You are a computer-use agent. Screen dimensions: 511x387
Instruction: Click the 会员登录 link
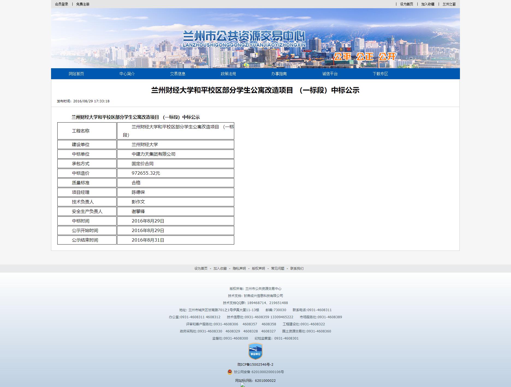coord(61,4)
